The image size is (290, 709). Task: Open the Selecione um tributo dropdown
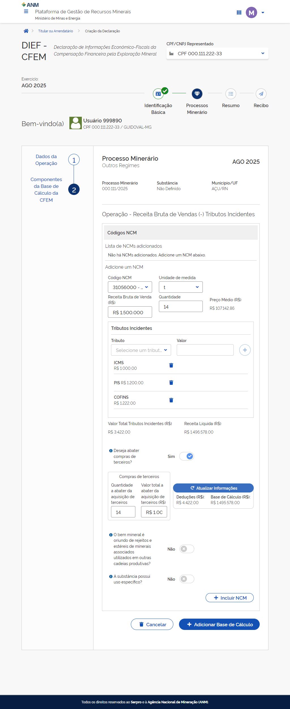coord(141,350)
